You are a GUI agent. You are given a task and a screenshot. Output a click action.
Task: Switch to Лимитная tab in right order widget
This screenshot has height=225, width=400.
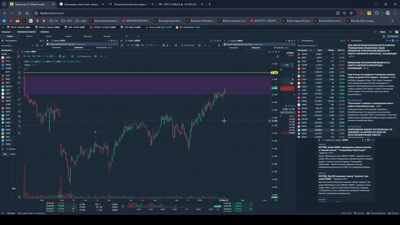click(x=256, y=47)
